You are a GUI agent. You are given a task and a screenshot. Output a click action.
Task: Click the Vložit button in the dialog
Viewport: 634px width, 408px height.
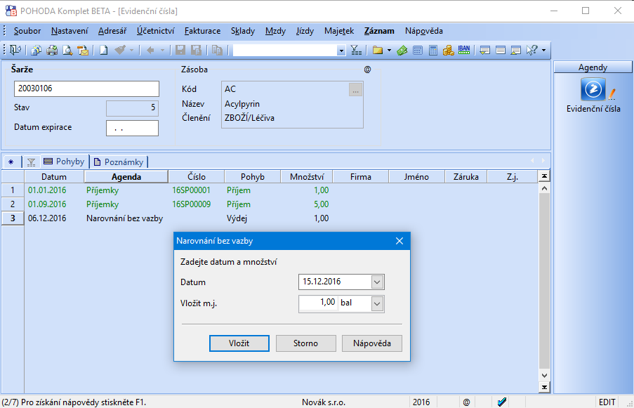pos(239,343)
